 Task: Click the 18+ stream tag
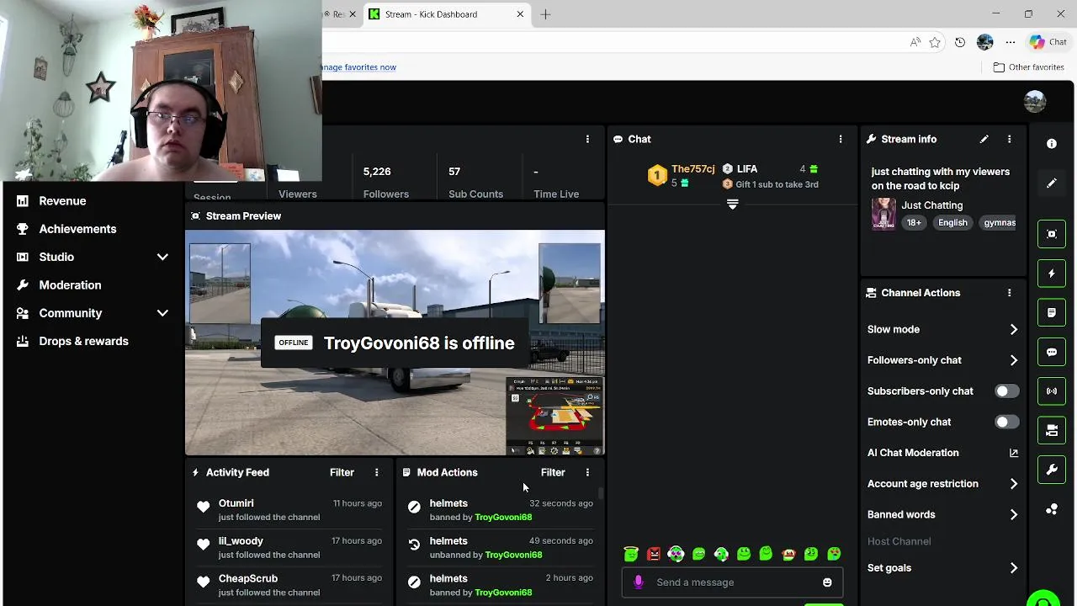(914, 223)
